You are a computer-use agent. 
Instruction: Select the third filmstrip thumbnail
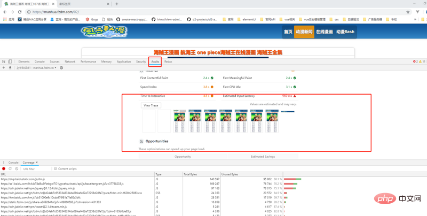tap(180, 121)
